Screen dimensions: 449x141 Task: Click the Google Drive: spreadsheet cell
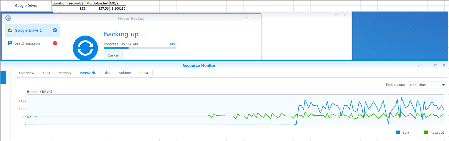pyautogui.click(x=26, y=5)
